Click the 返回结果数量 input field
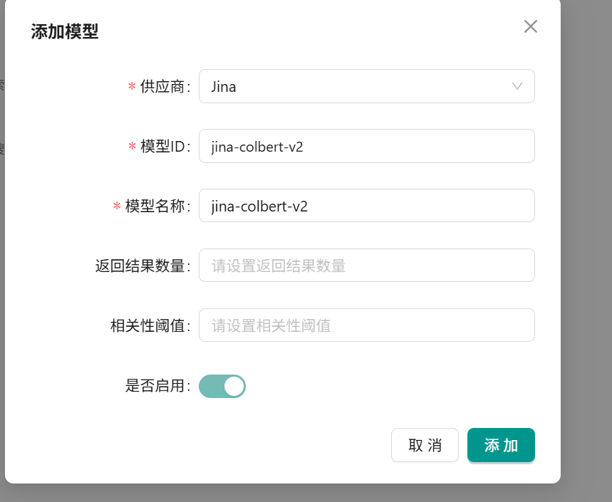The image size is (612, 502). click(366, 266)
